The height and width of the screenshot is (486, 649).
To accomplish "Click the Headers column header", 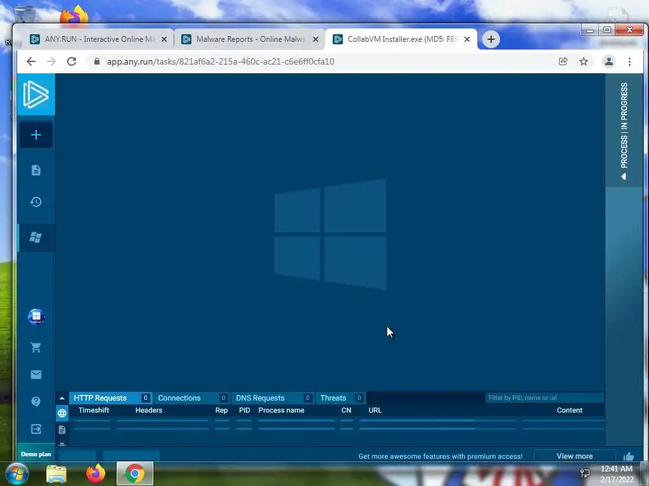I will (148, 410).
